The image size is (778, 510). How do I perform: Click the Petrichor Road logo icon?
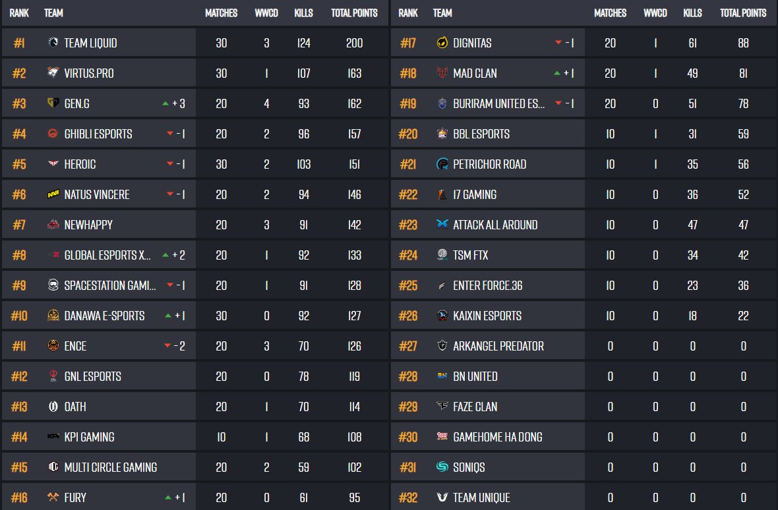[442, 163]
